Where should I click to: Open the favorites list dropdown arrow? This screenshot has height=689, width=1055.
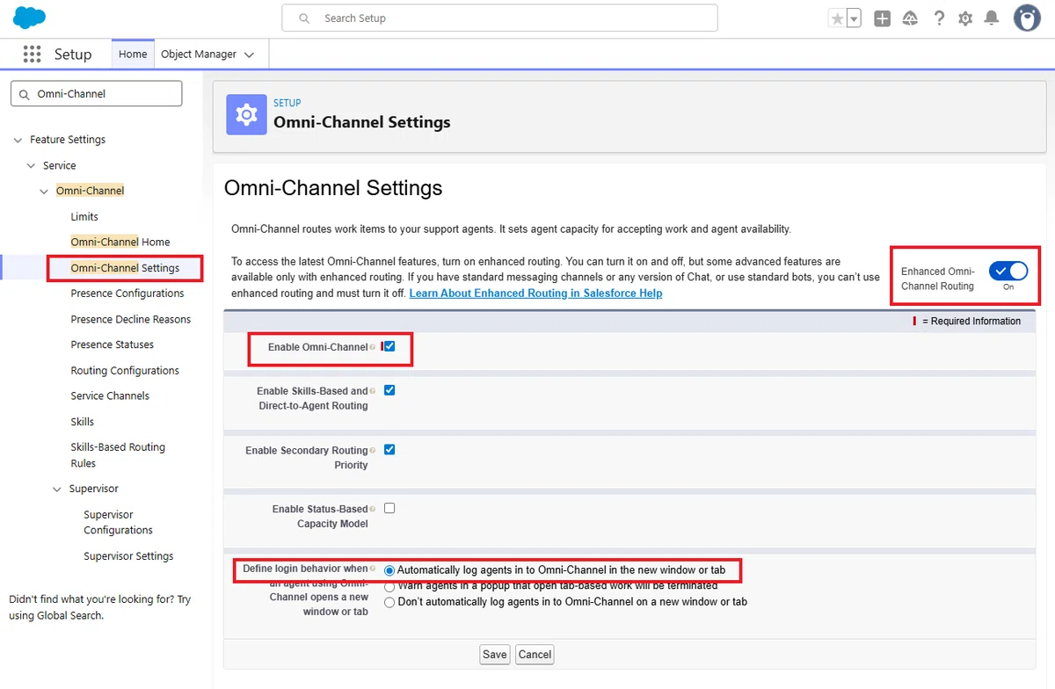pos(854,18)
